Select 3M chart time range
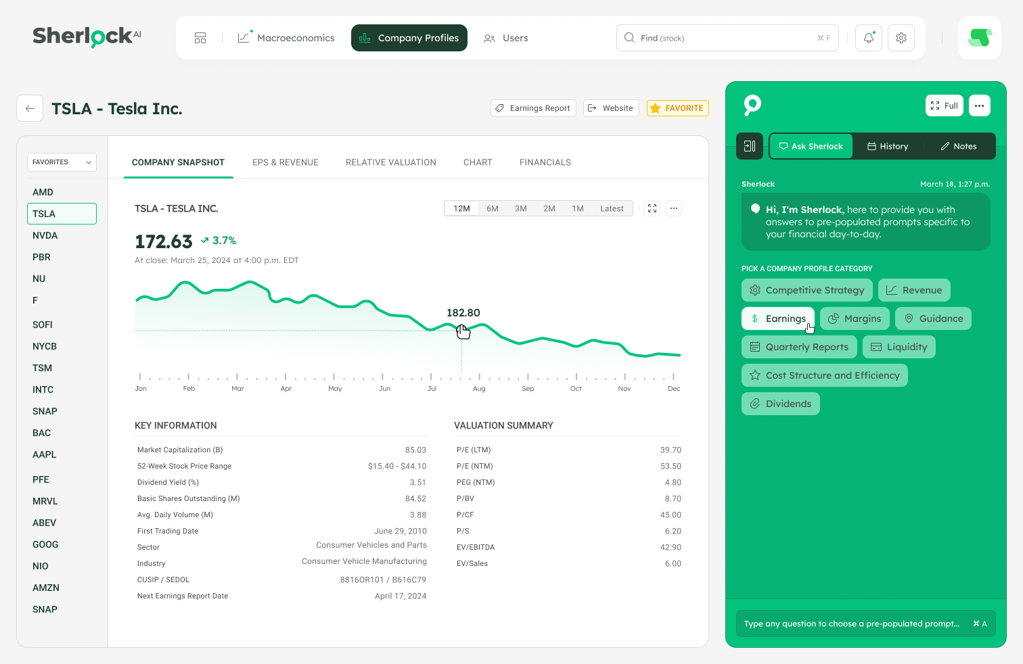Screen dimensions: 1023x664 521,208
